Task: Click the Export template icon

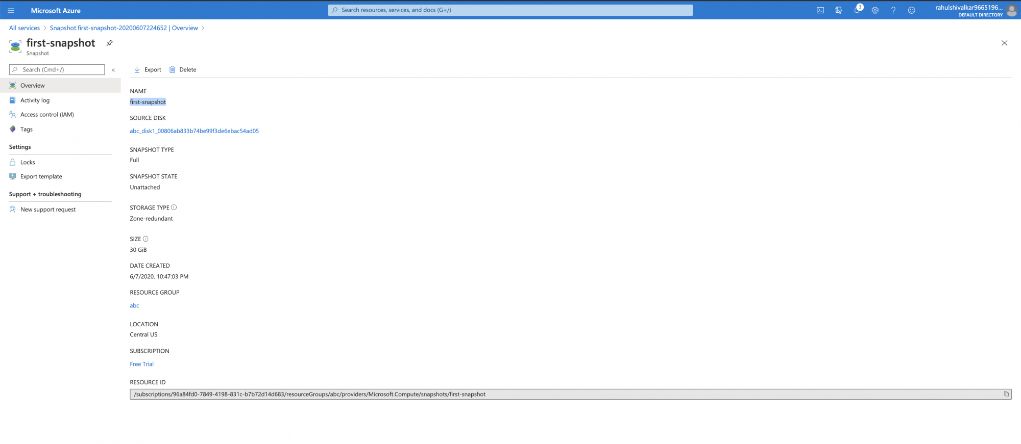Action: pos(13,176)
